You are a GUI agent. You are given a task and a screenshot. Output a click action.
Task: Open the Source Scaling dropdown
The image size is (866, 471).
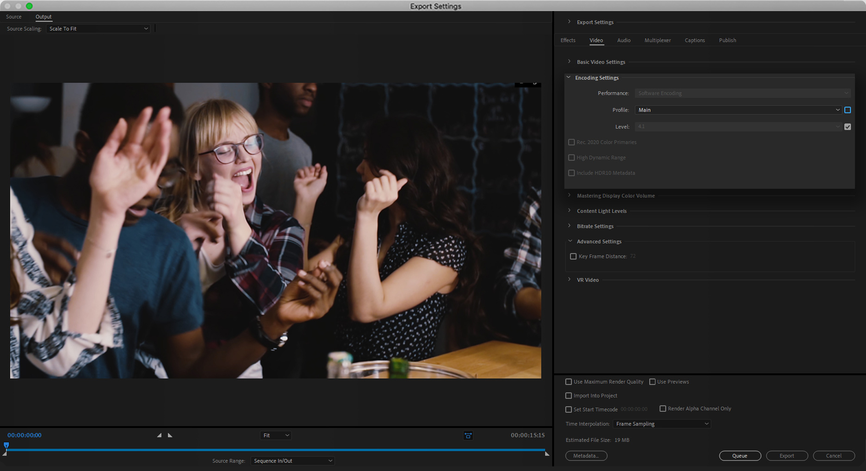pyautogui.click(x=98, y=29)
